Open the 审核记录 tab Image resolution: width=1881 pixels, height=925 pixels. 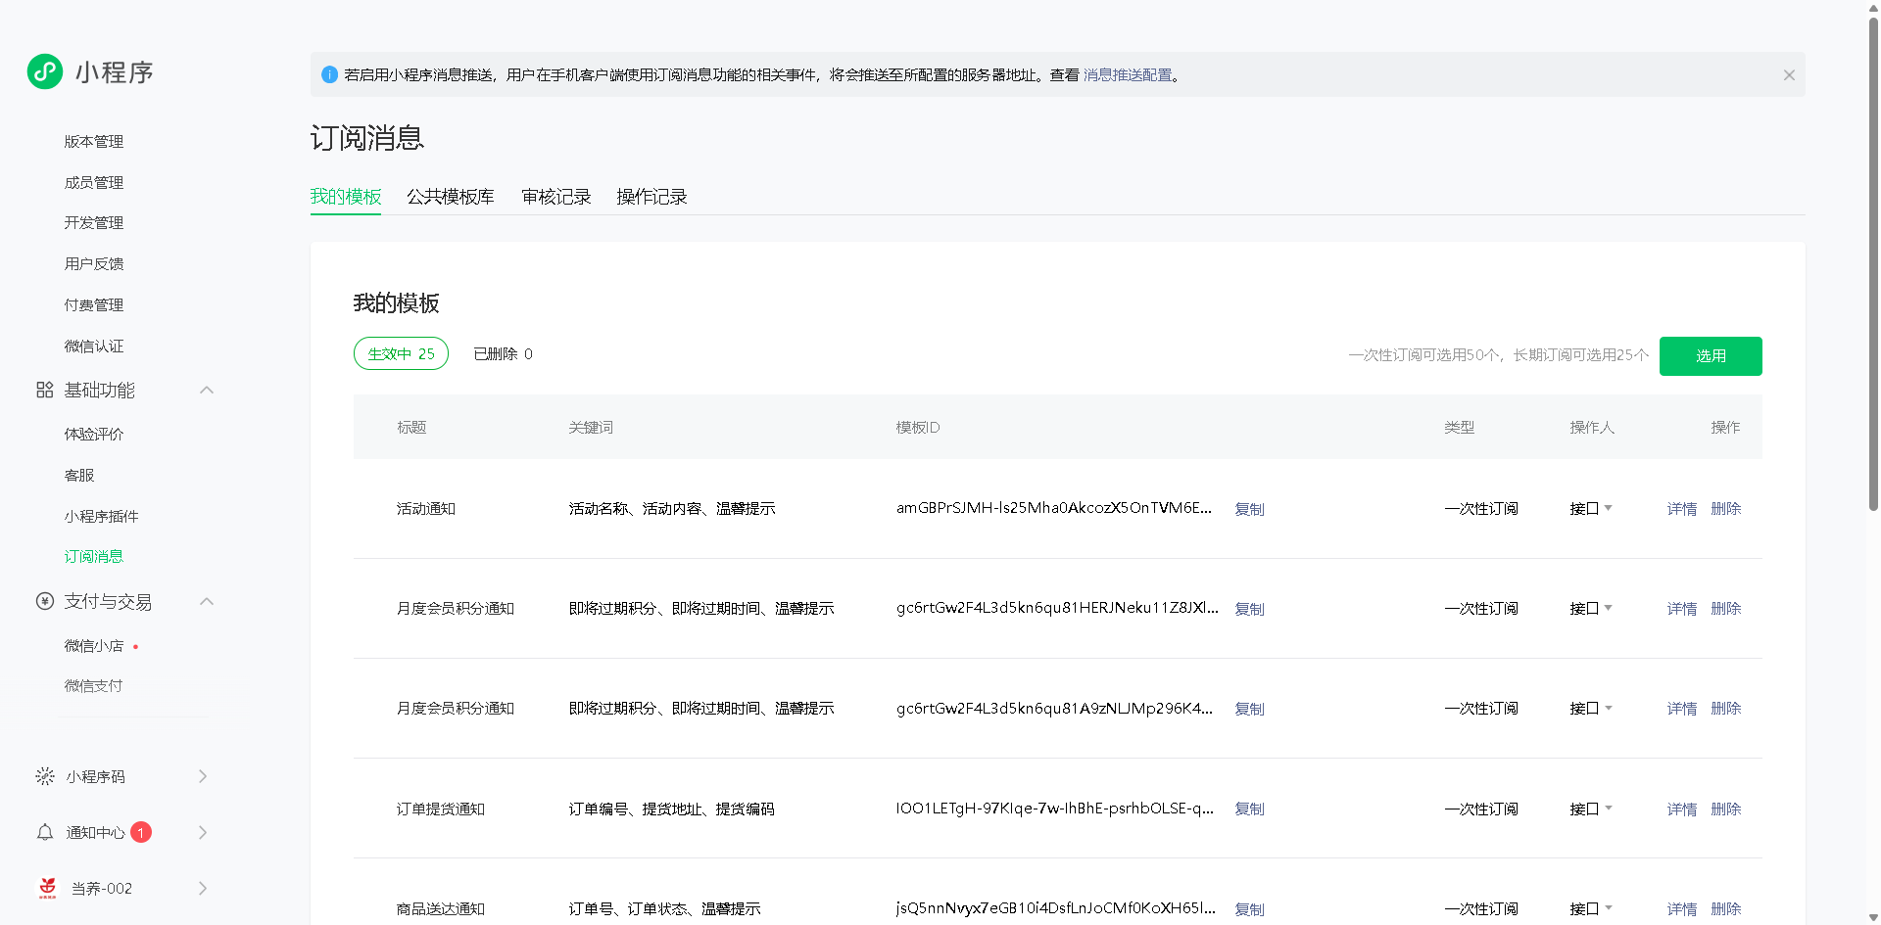[556, 197]
